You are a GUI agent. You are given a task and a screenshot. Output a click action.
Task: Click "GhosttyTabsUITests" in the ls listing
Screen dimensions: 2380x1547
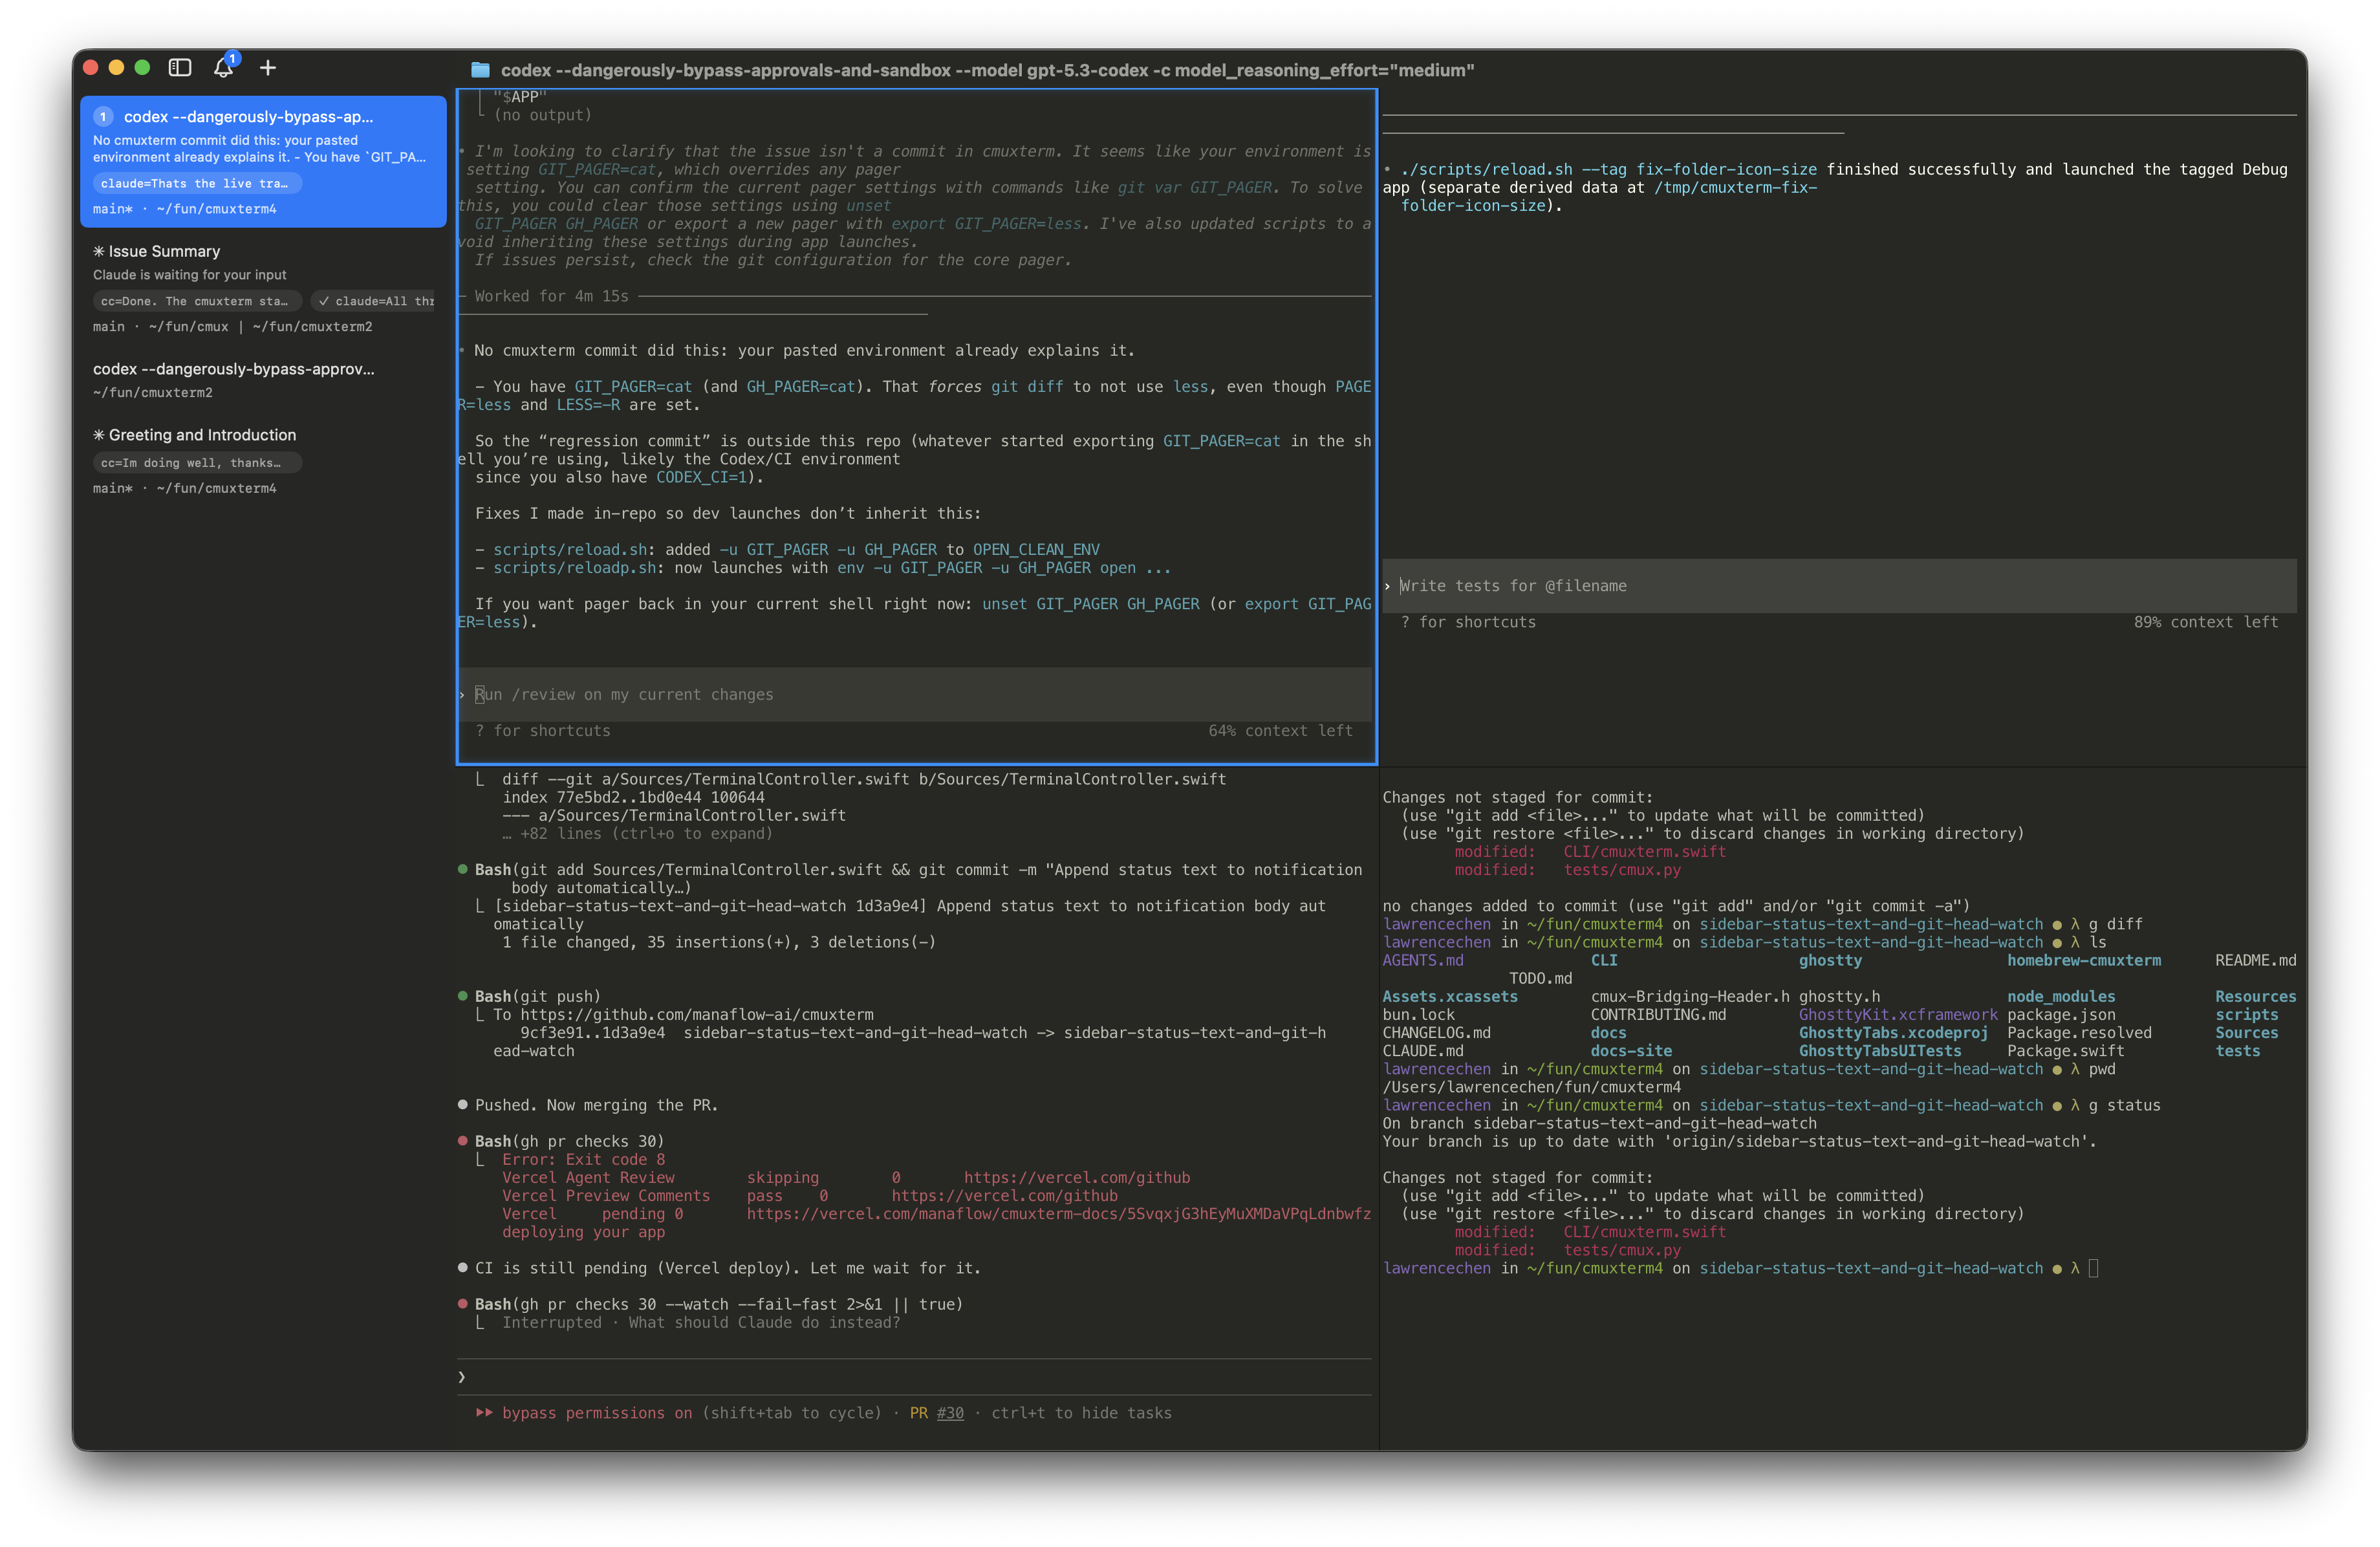coord(1880,1051)
